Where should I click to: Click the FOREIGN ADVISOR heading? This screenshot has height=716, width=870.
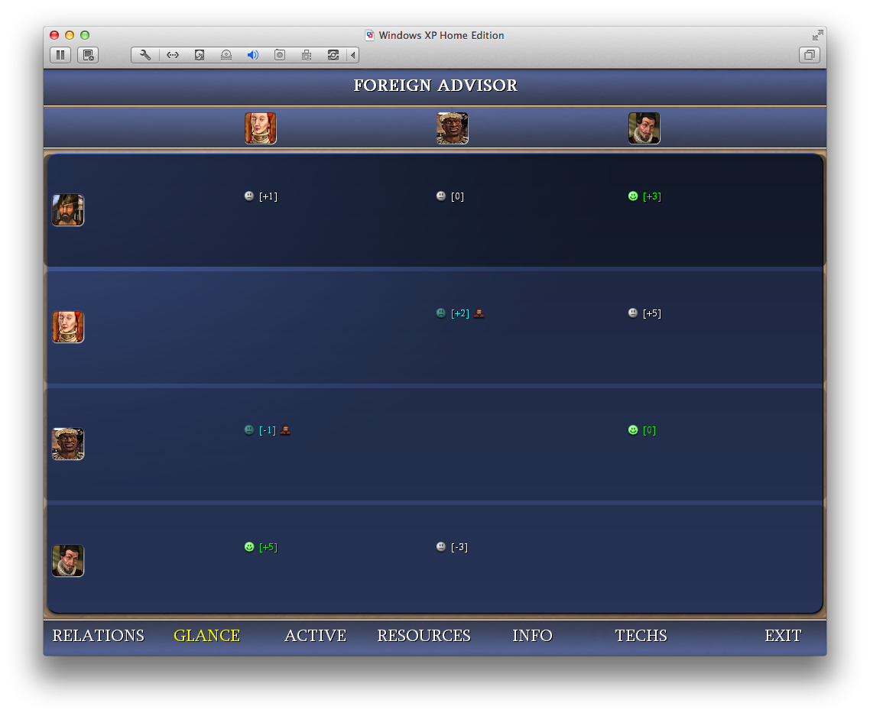[436, 86]
